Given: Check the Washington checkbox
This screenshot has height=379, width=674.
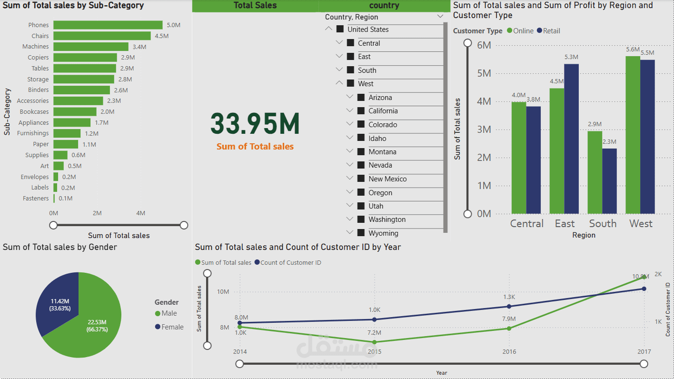Looking at the screenshot, I should coord(360,219).
